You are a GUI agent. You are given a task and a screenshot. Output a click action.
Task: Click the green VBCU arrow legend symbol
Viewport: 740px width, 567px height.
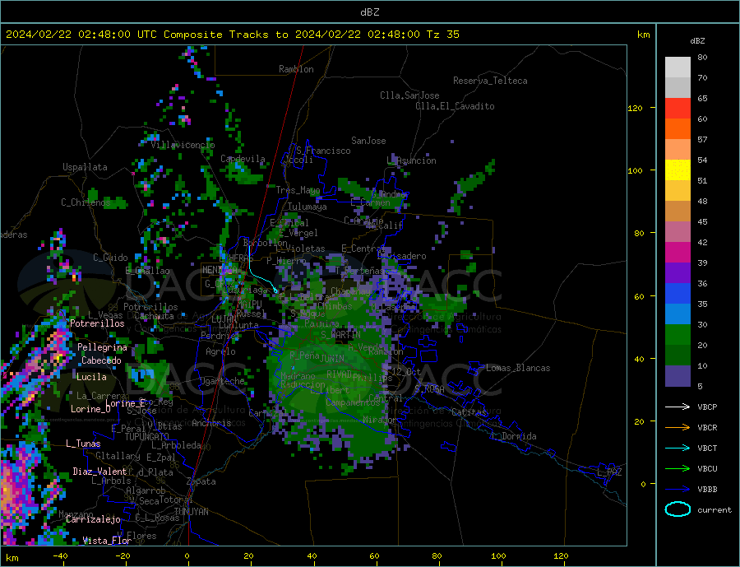pos(678,469)
